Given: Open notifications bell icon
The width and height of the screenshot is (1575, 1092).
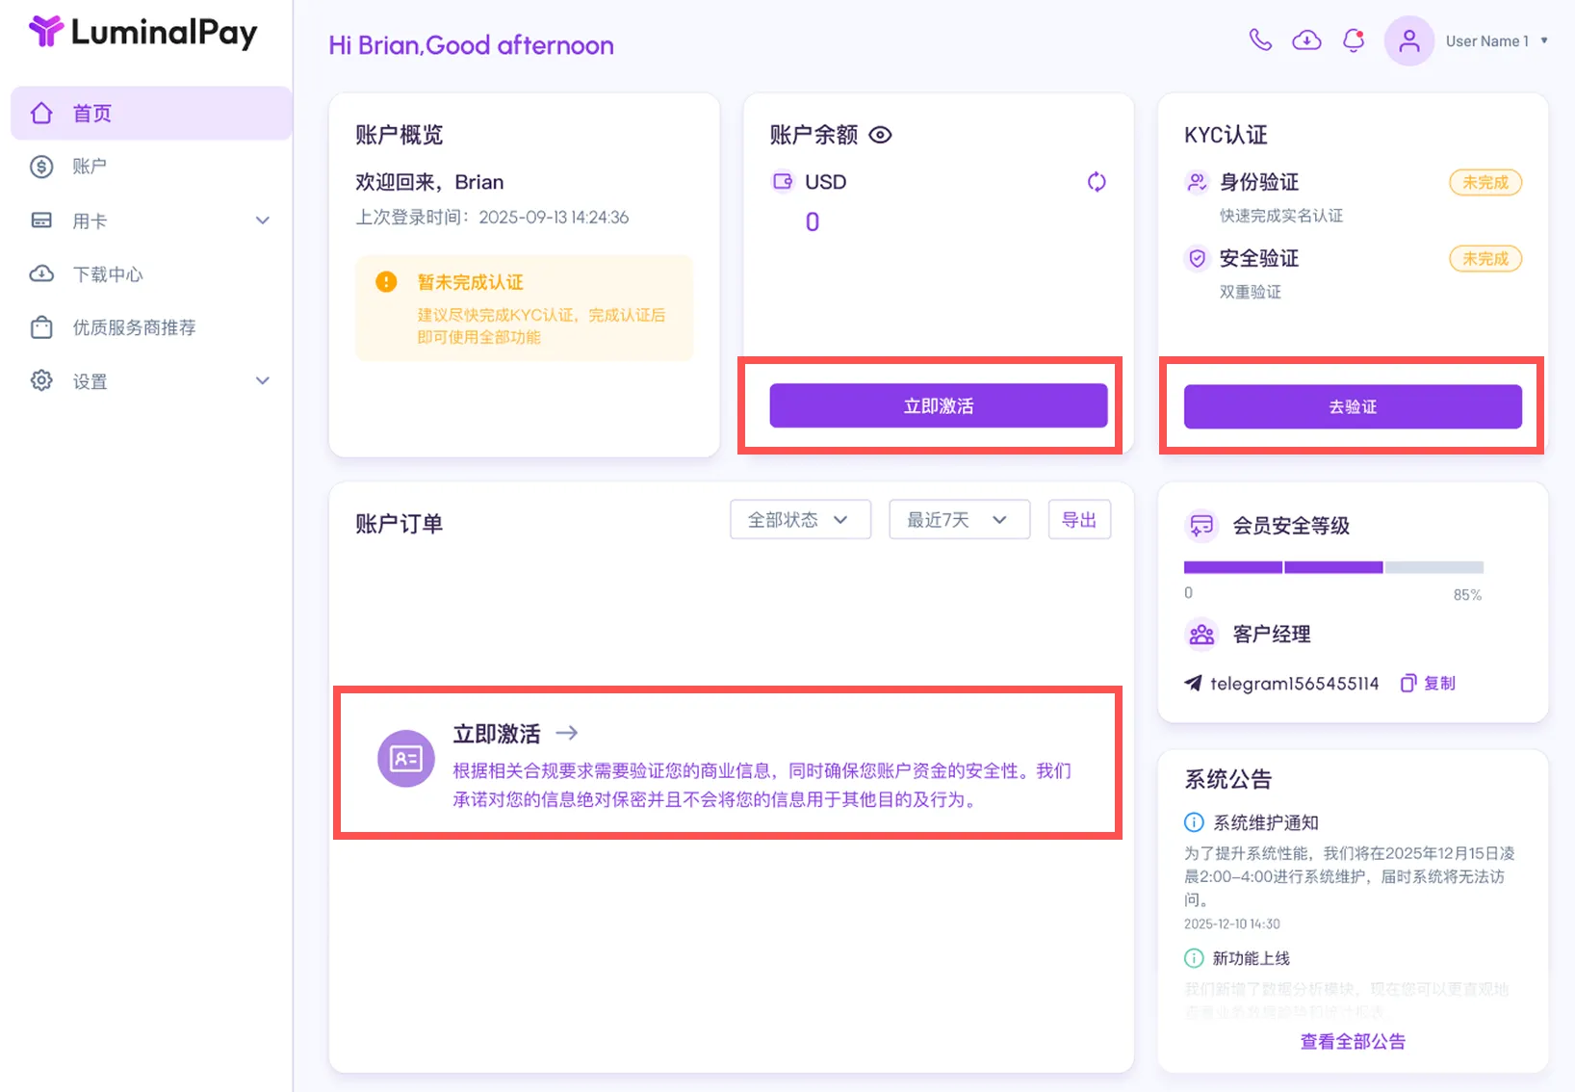Looking at the screenshot, I should point(1354,39).
